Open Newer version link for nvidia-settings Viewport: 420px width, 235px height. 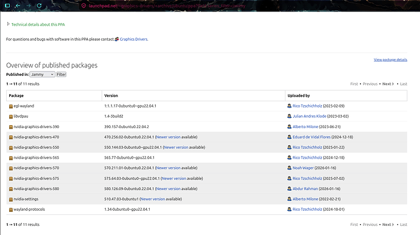point(153,199)
